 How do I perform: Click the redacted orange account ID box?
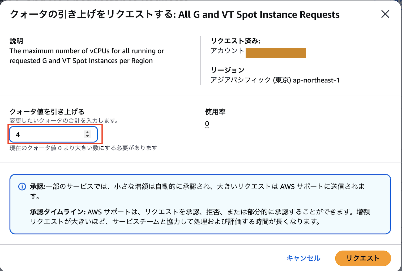[x=276, y=53]
